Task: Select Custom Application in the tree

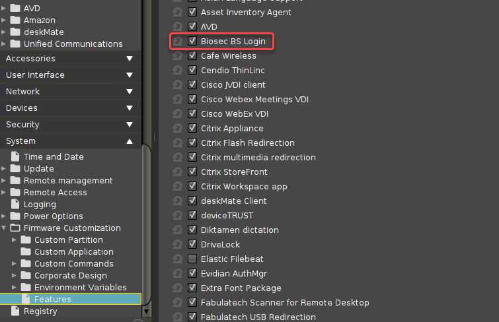Action: (x=73, y=252)
